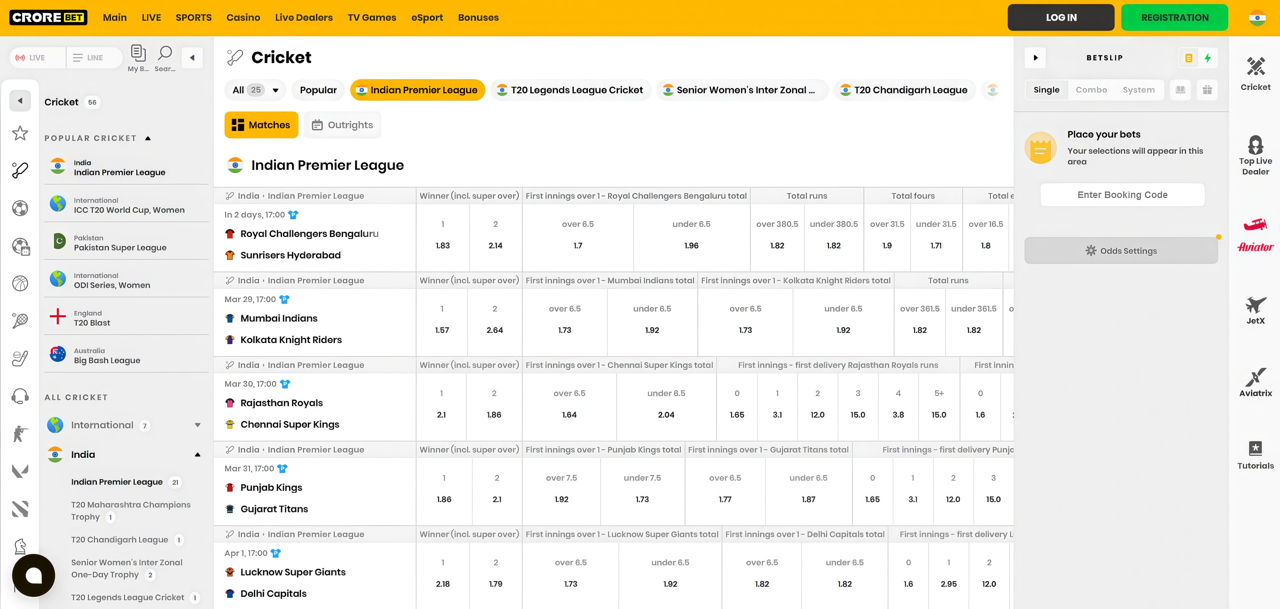Open the Casino menu item
Screen dimensions: 1280x609
click(243, 17)
